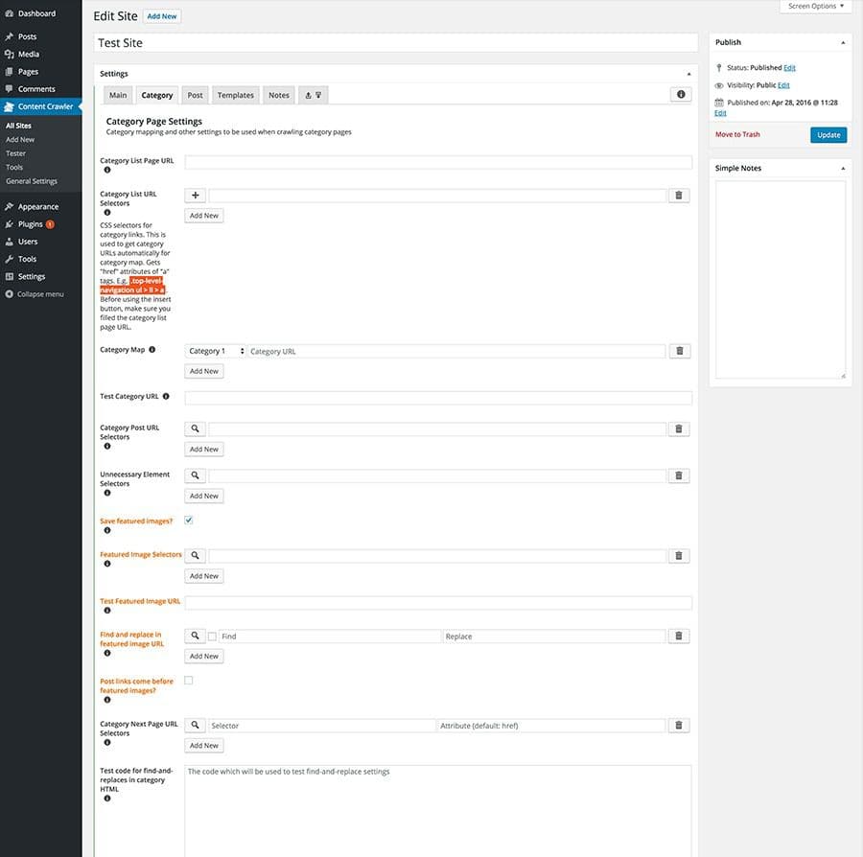Collapse the Publish panel
Image resolution: width=863 pixels, height=857 pixels.
point(843,42)
